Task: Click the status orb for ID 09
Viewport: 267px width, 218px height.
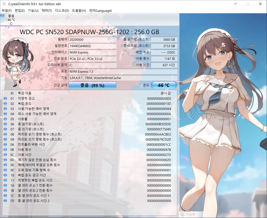Action: coord(5,139)
